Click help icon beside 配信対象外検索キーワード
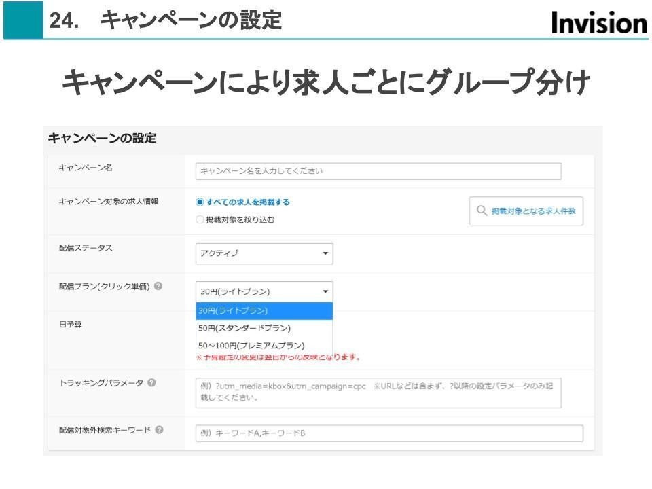 [x=159, y=429]
